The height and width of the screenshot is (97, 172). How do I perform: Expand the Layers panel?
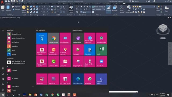(140, 15)
